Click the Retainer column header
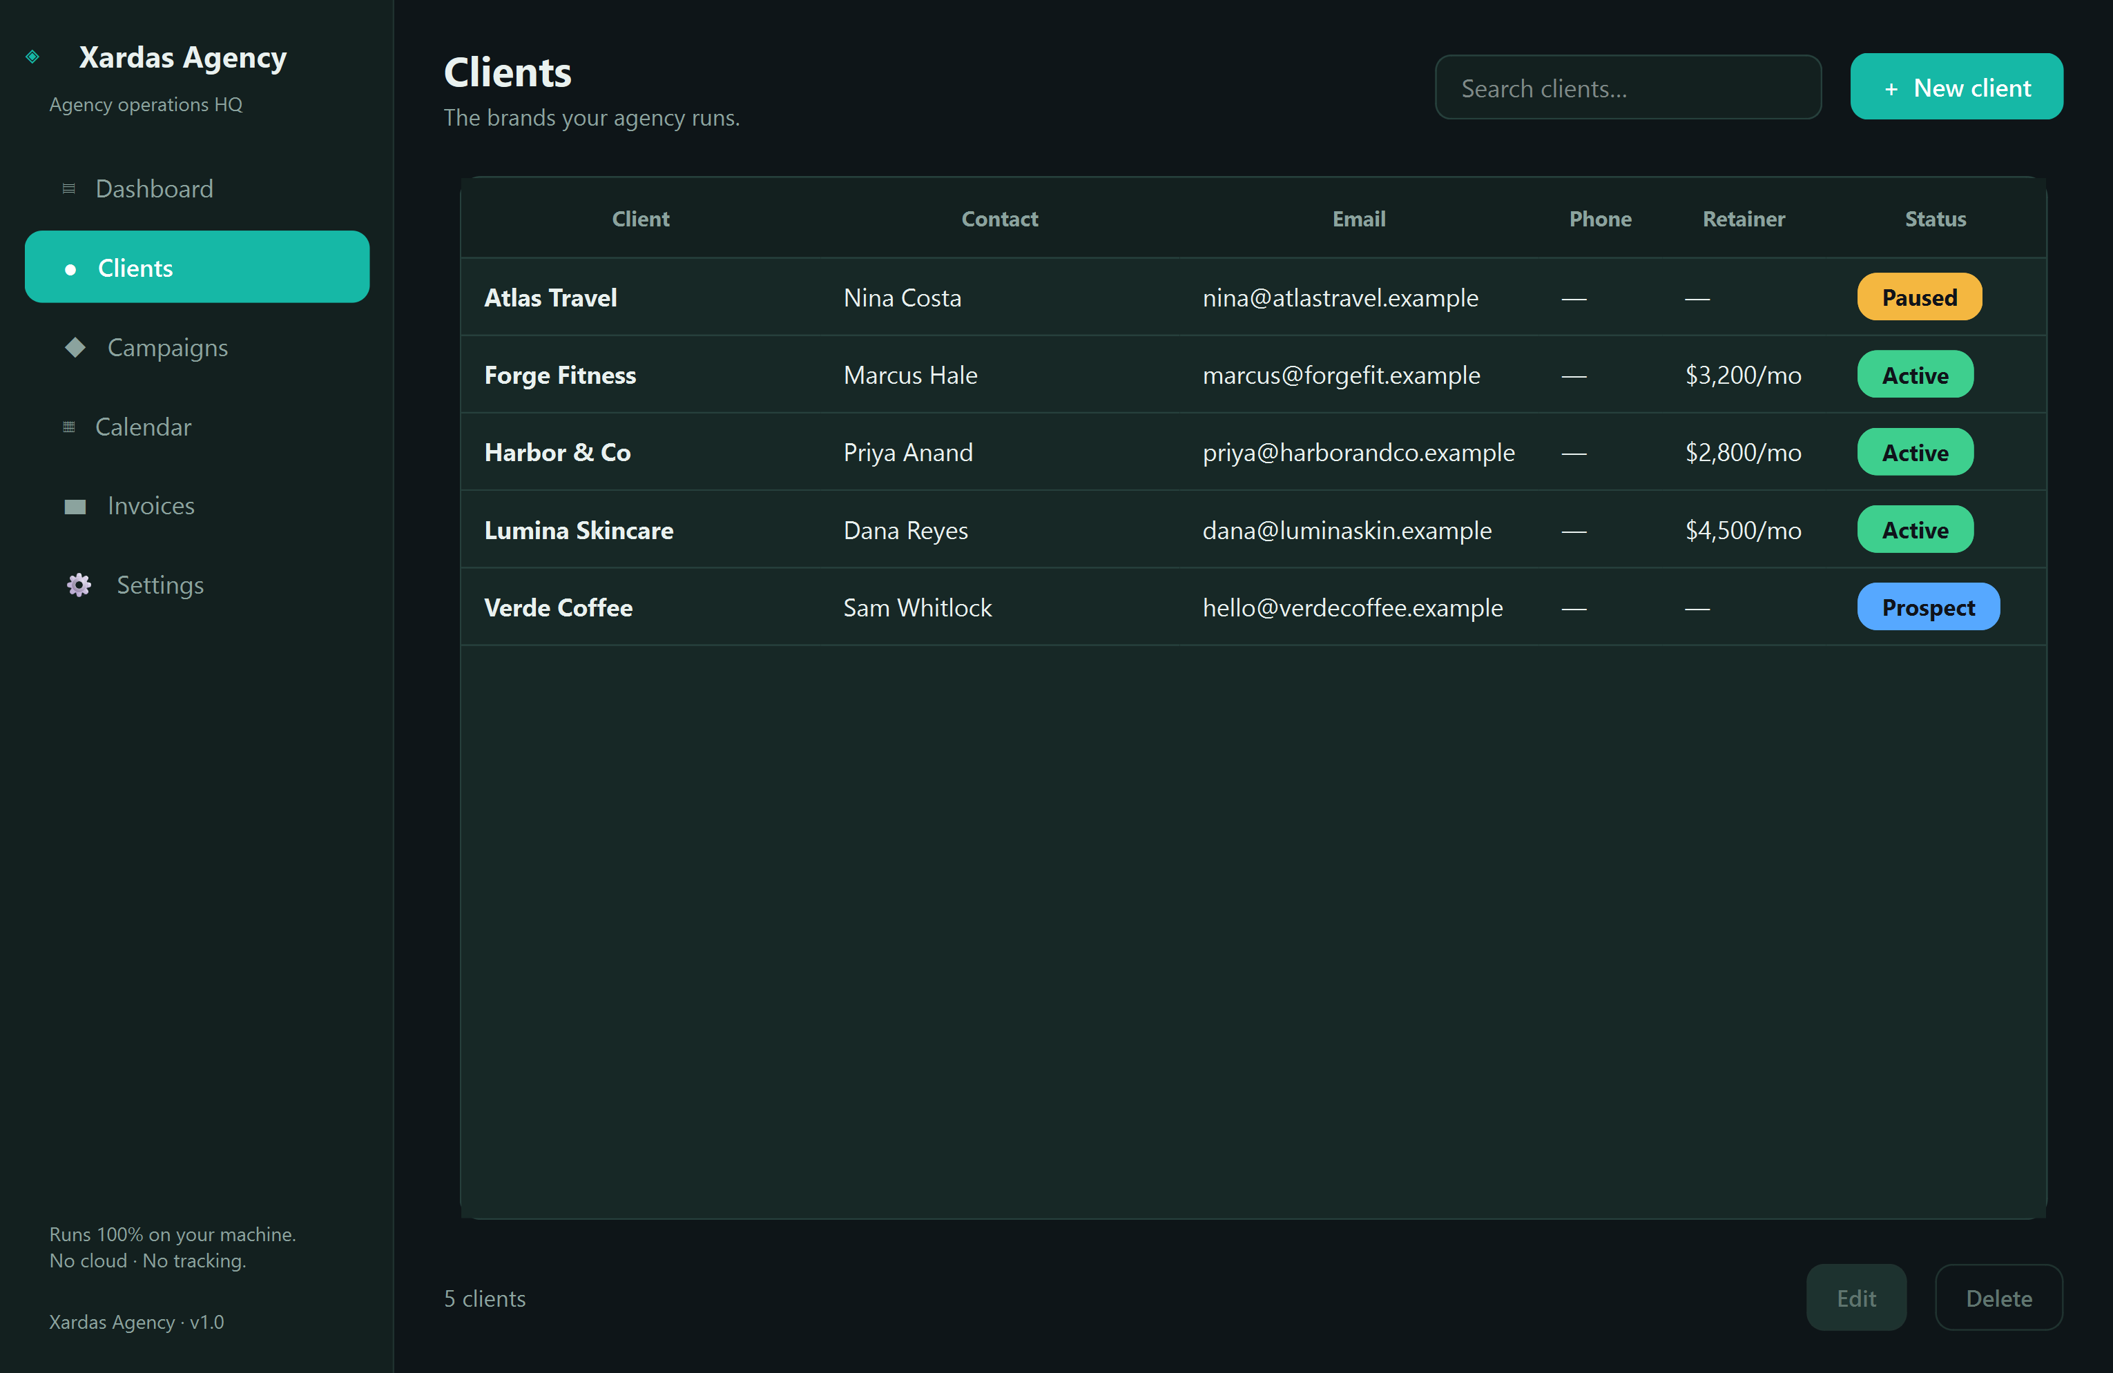Screen dimensions: 2113x1373 [x=1743, y=220]
